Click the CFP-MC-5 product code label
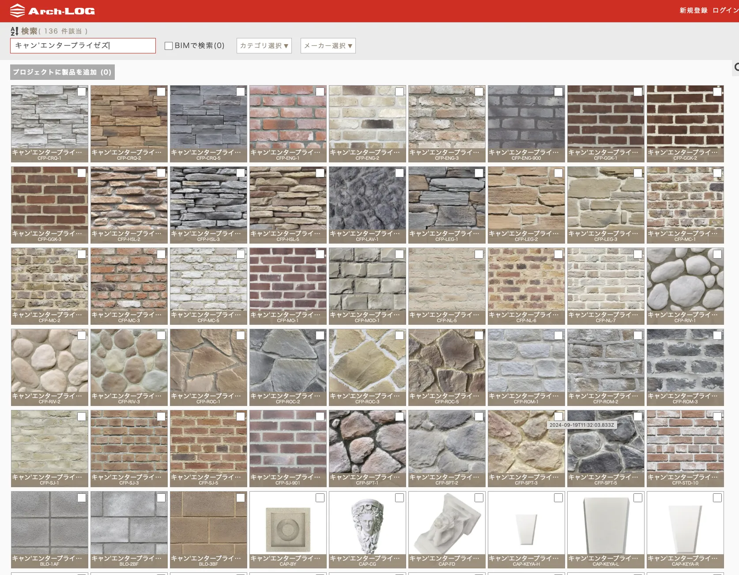739x575 pixels. (x=208, y=320)
